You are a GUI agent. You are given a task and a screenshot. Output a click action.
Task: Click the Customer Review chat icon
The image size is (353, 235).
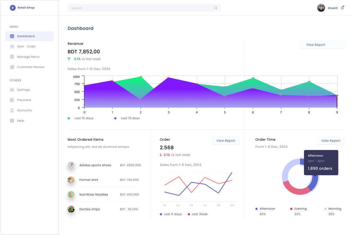pos(12,67)
